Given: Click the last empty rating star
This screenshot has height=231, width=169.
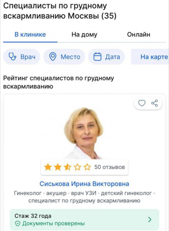Looking at the screenshot, I should pyautogui.click(x=87, y=167).
